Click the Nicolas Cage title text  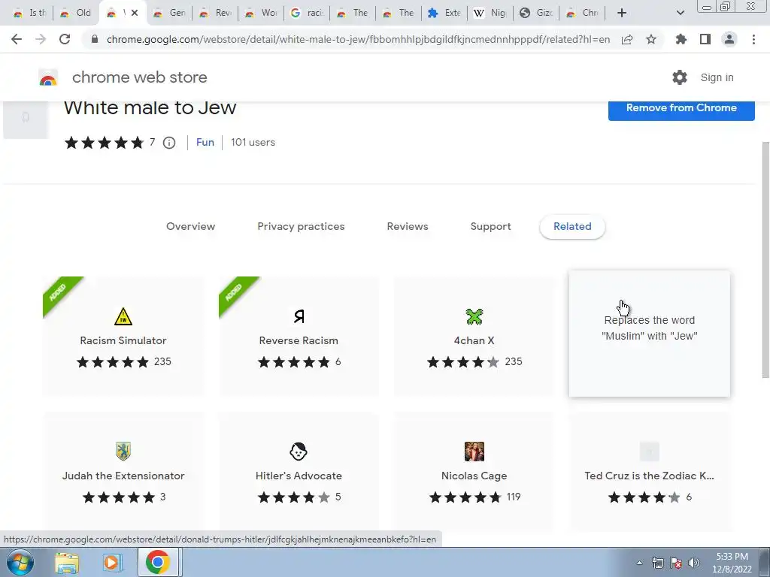click(474, 476)
